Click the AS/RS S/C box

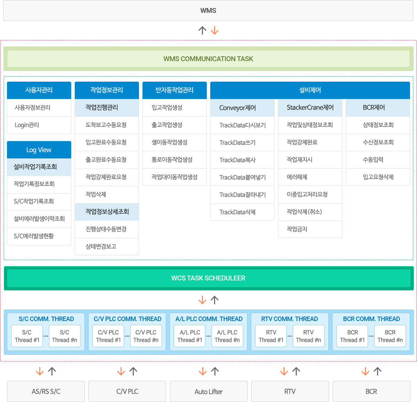46,392
